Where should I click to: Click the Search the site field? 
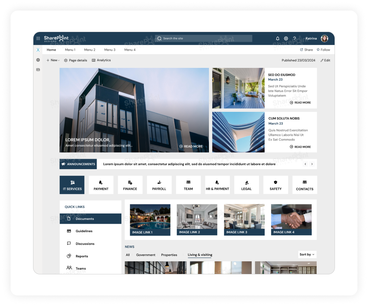pos(203,38)
